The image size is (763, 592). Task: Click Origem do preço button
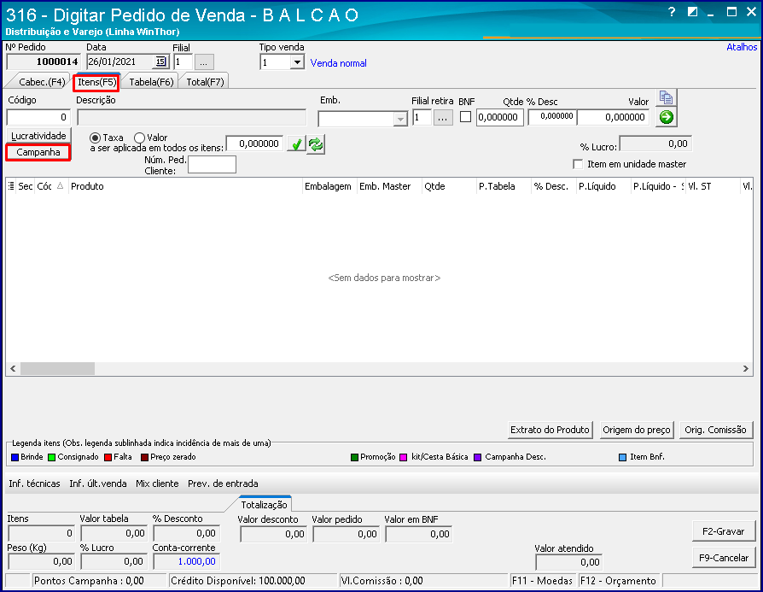(637, 430)
